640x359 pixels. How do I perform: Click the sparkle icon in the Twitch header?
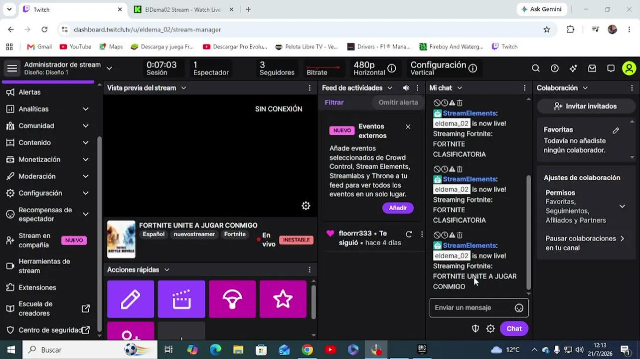[x=573, y=68]
